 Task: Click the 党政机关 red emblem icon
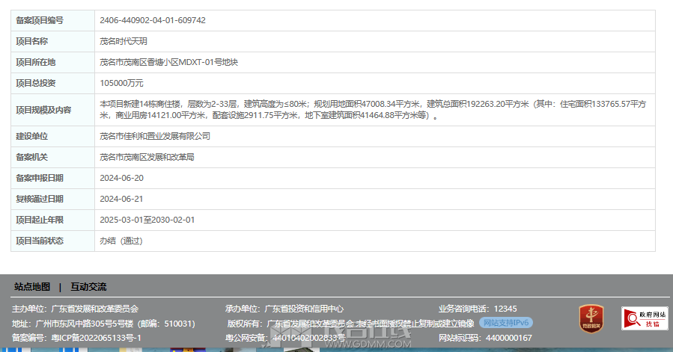tap(591, 318)
